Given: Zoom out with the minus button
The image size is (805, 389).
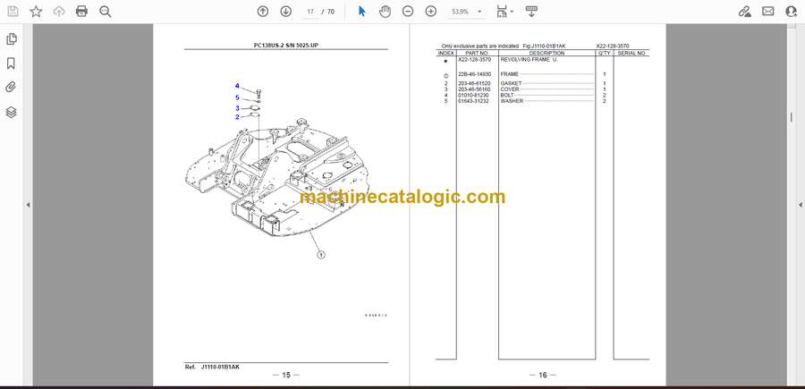Looking at the screenshot, I should (x=408, y=12).
